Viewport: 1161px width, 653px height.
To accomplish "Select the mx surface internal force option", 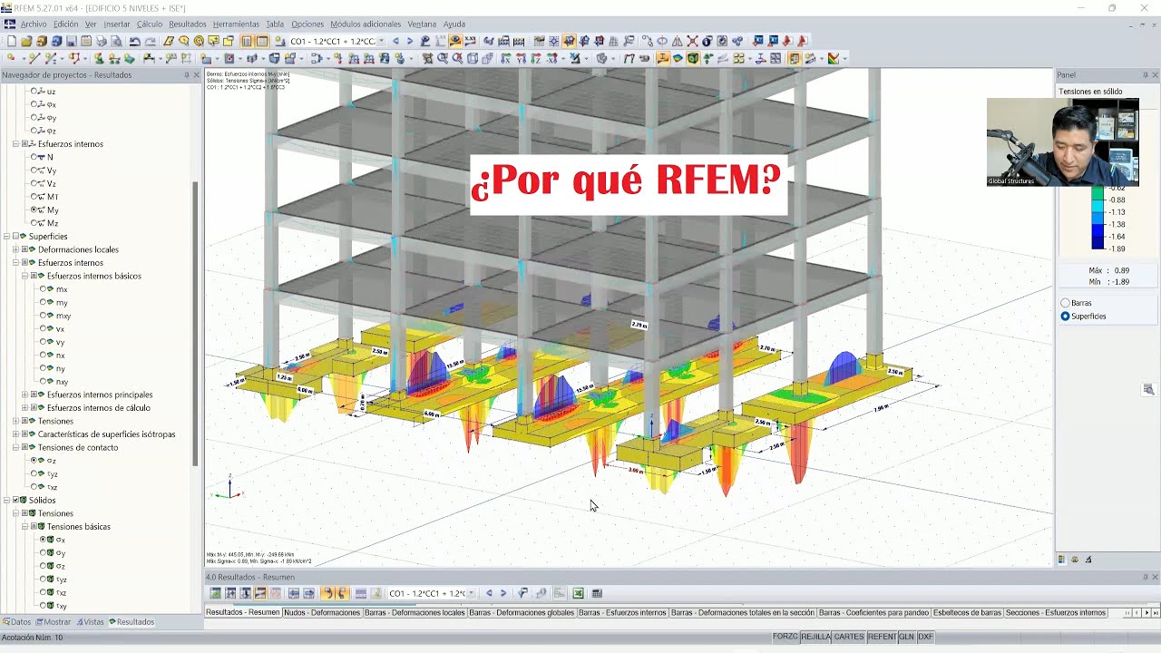I will (x=44, y=289).
